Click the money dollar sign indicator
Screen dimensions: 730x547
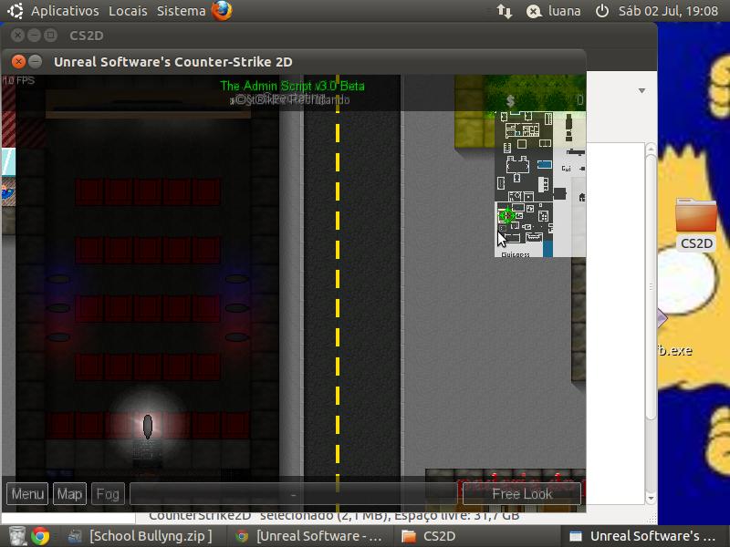510,100
